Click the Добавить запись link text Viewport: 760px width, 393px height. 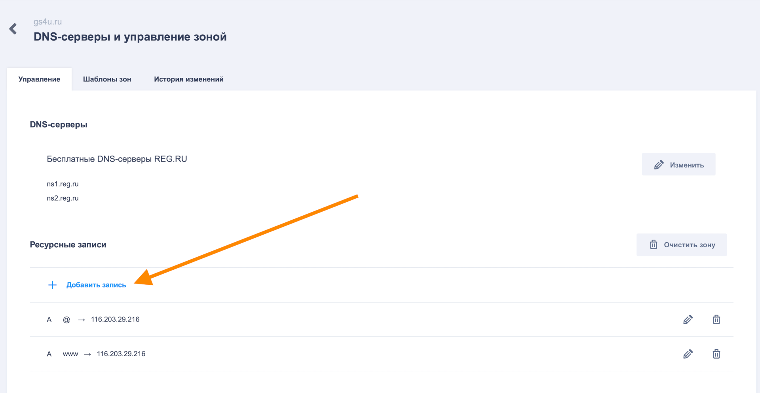96,285
